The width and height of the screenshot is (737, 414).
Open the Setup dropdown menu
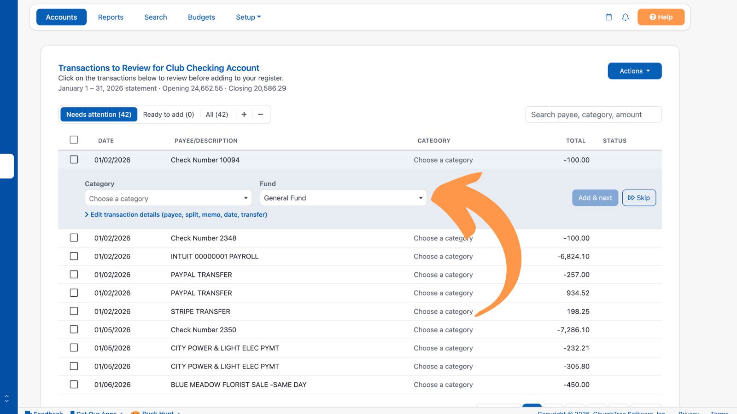coord(248,17)
